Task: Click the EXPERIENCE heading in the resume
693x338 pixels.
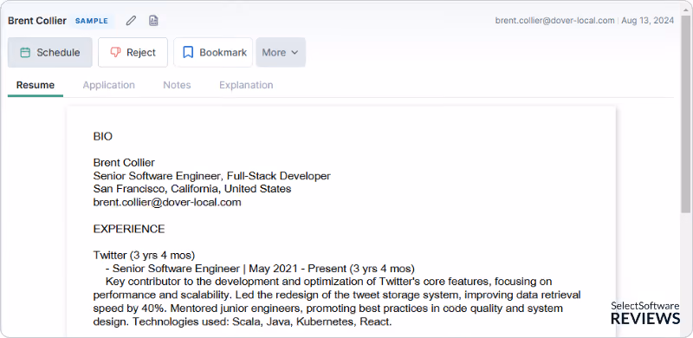Action: [129, 229]
